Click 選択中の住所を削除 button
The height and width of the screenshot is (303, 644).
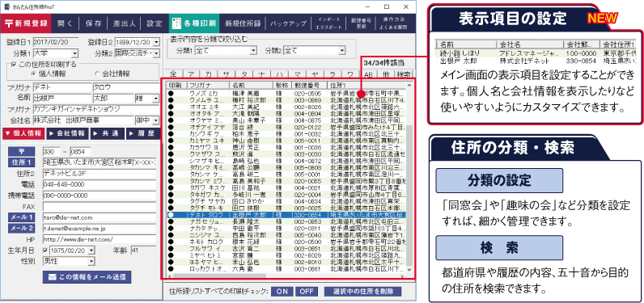tap(362, 292)
